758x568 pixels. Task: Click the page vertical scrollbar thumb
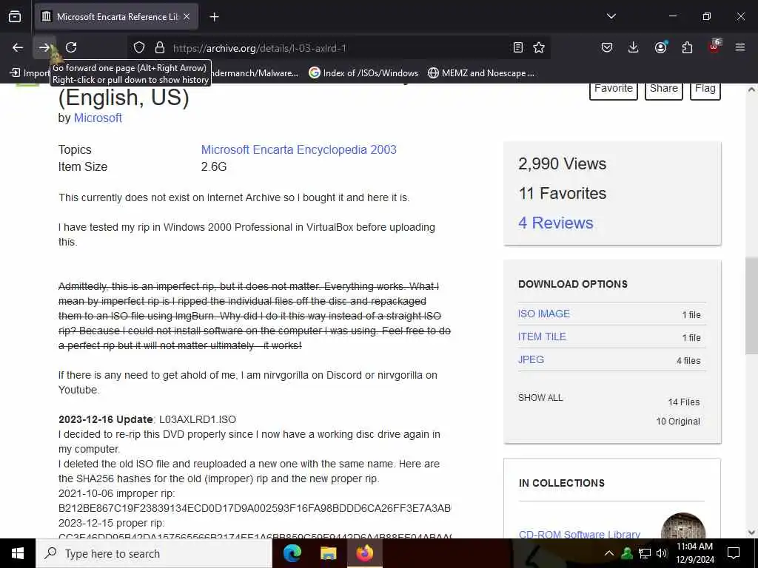(751, 305)
